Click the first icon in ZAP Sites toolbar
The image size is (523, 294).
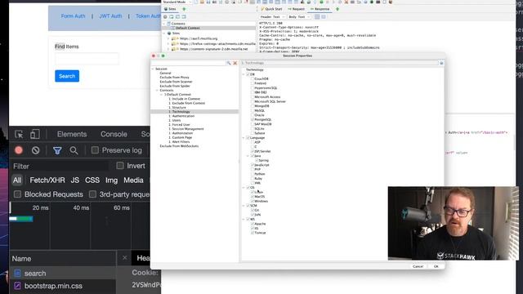pos(165,16)
